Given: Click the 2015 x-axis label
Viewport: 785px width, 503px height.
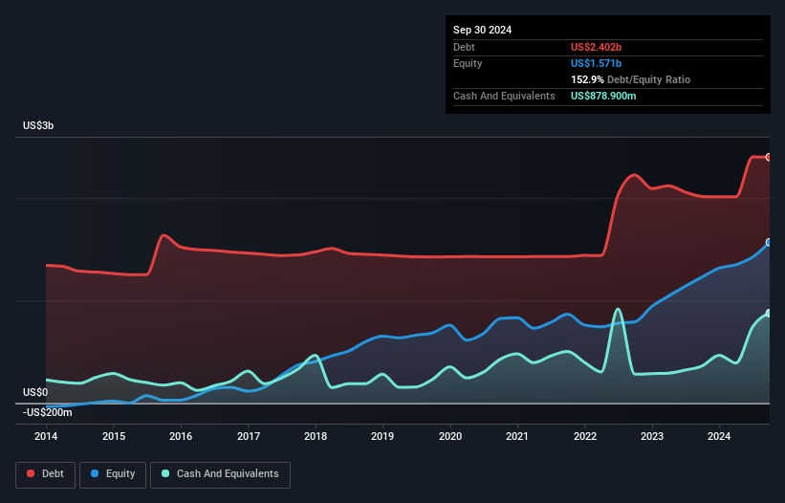Looking at the screenshot, I should pos(114,436).
